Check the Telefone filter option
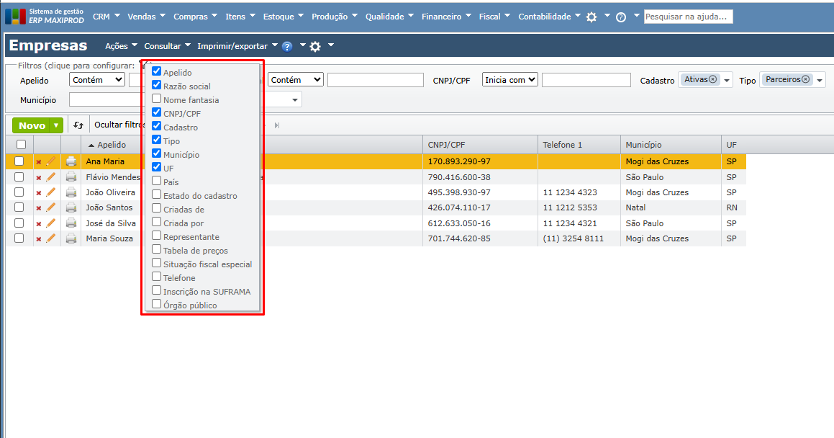 [x=157, y=277]
